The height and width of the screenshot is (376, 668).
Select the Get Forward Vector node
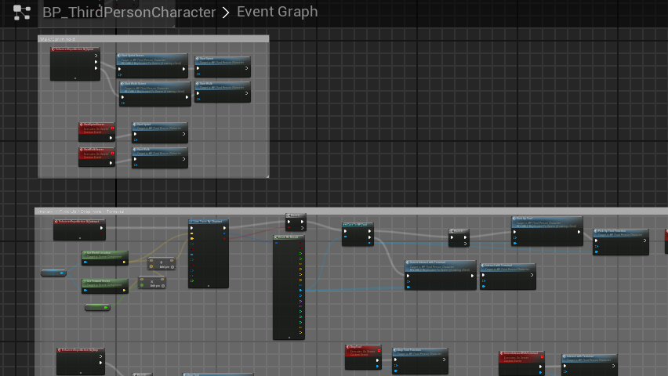(x=105, y=286)
